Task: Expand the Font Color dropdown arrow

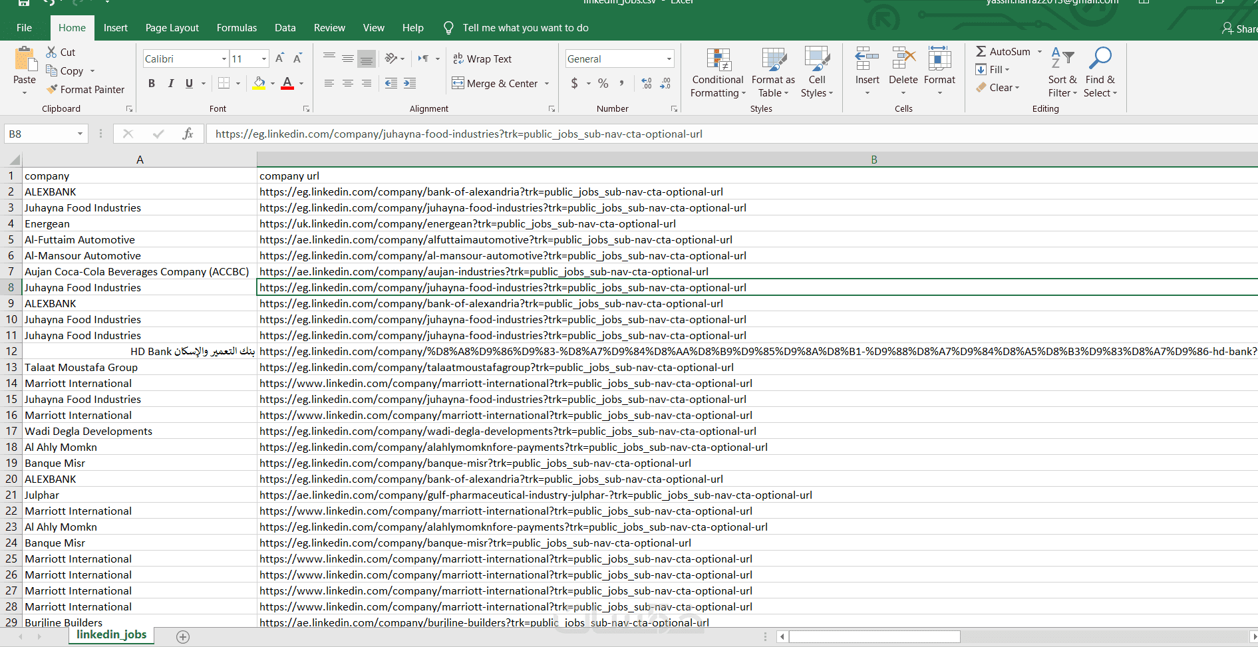Action: click(x=301, y=83)
